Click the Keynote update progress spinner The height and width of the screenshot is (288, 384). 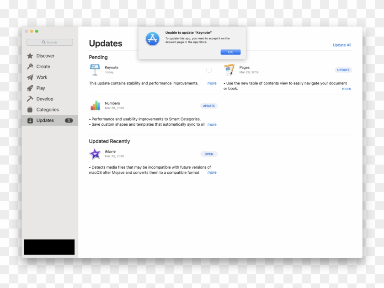tap(209, 70)
